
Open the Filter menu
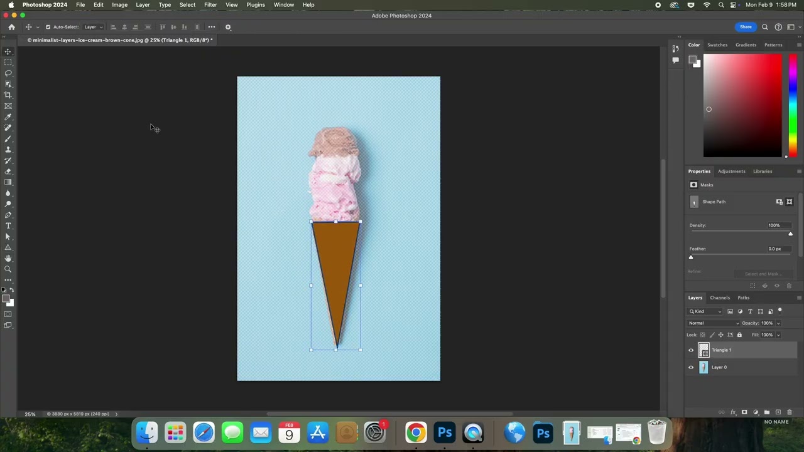(x=210, y=4)
